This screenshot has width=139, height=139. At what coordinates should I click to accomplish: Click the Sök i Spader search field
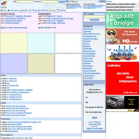(x=95, y=17)
